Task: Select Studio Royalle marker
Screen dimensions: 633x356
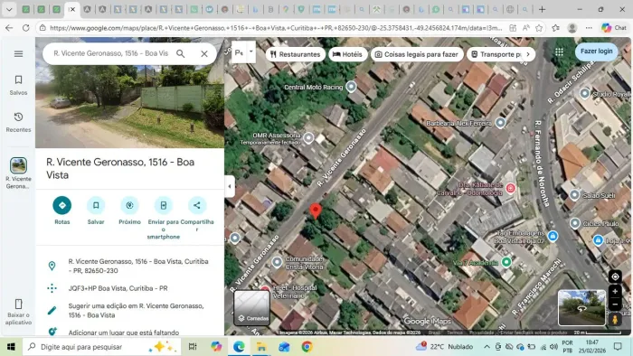Action: pos(584,94)
